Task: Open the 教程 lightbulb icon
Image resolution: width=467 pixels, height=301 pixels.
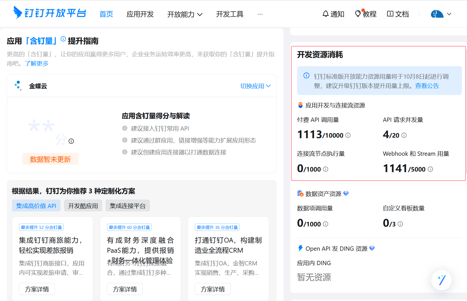Action: pos(358,14)
